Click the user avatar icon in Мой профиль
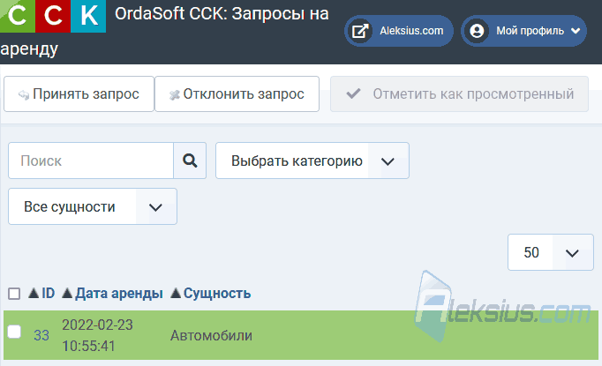This screenshot has width=602, height=366. pos(477,31)
